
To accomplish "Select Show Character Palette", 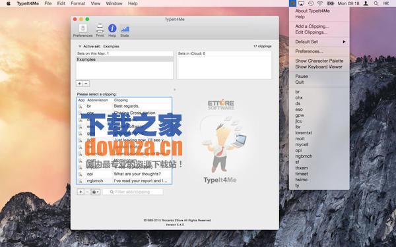I will [319, 61].
